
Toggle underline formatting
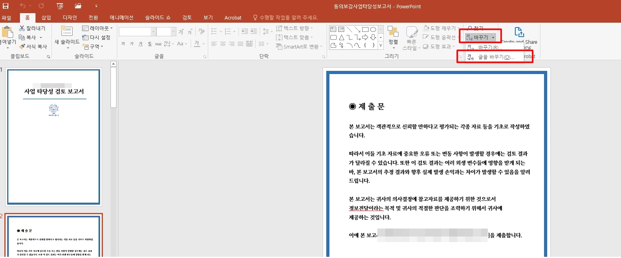pyautogui.click(x=140, y=44)
